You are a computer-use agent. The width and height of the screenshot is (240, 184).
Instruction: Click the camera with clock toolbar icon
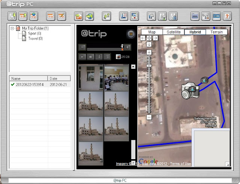pos(151,16)
